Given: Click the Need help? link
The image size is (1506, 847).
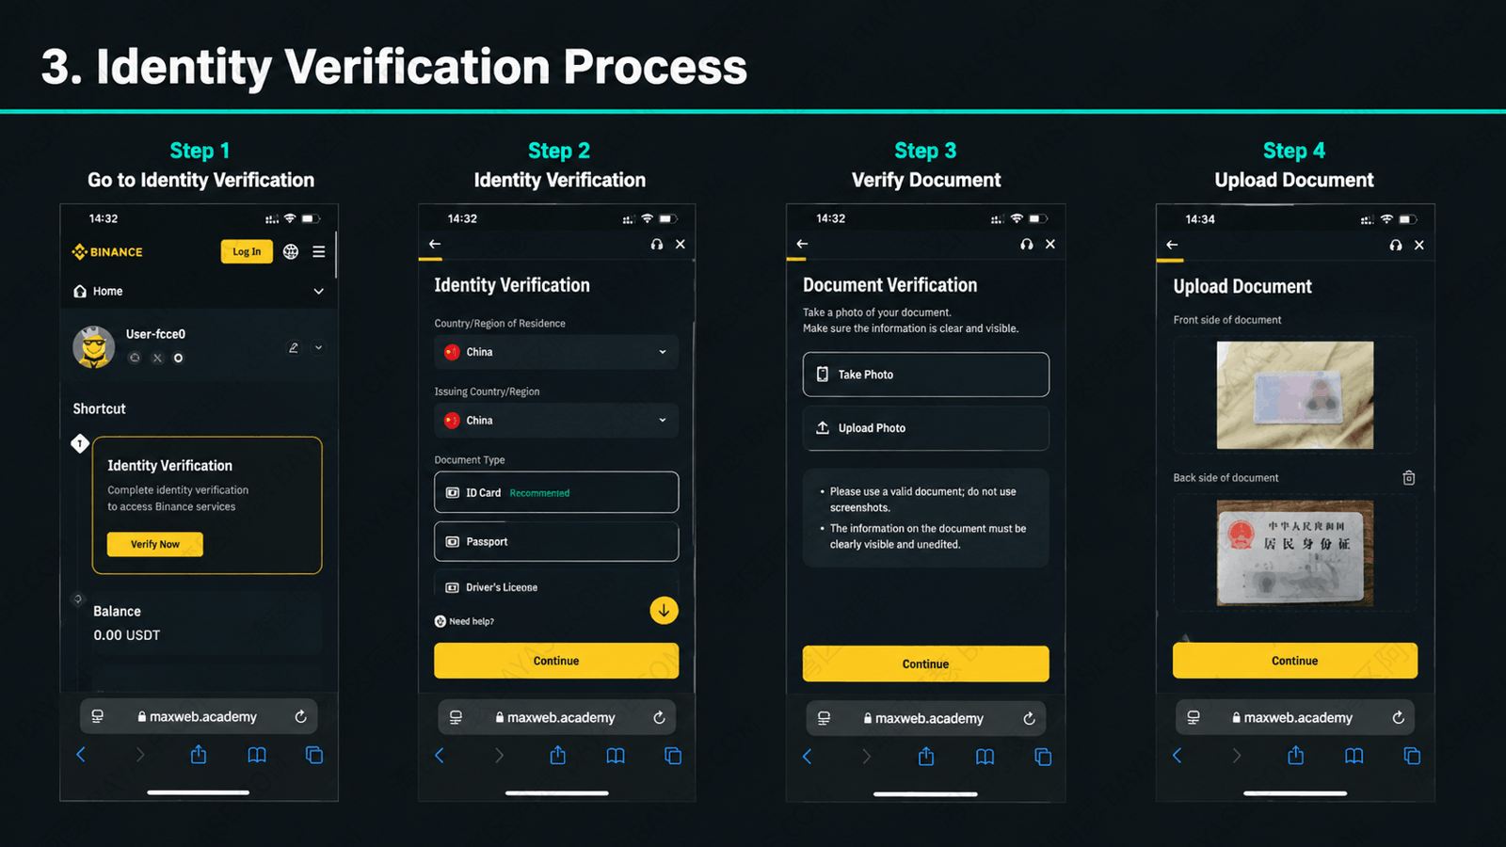Looking at the screenshot, I should pyautogui.click(x=464, y=621).
